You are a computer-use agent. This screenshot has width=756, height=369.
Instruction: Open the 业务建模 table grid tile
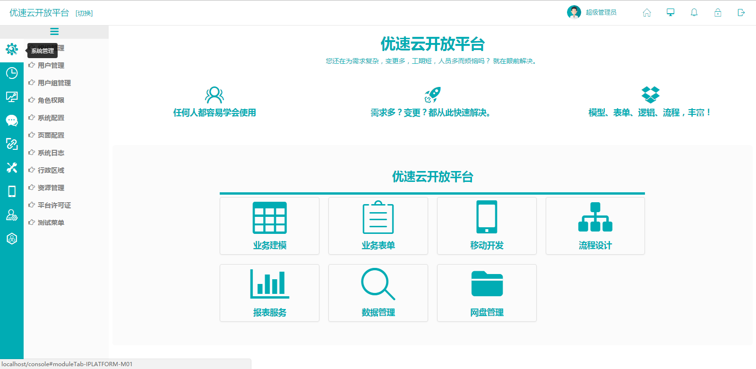click(x=269, y=226)
